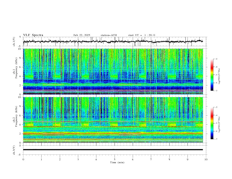Select the date text "Feb. 22, 2025"
Image resolution: width=232 pixels, height=179 pixels.
[x=82, y=35]
